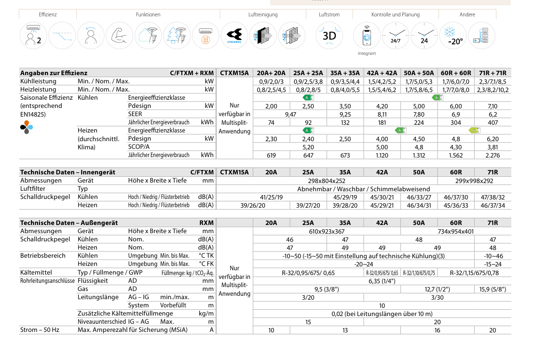548x343 pixels.
Task: Click the multi-model stacked units icon
Action: point(481,35)
